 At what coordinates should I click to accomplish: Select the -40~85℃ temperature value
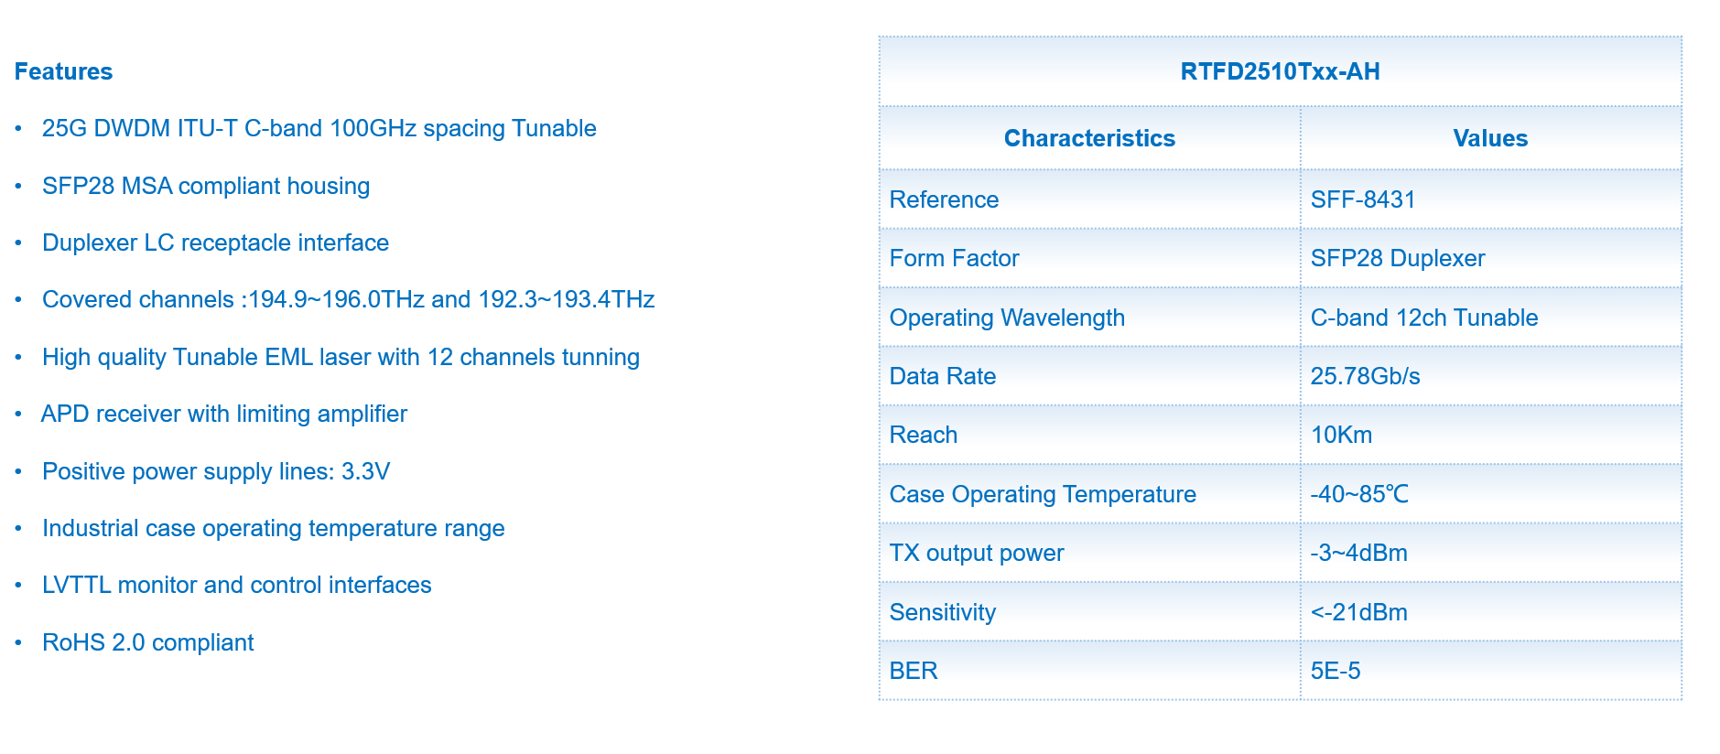[1359, 494]
